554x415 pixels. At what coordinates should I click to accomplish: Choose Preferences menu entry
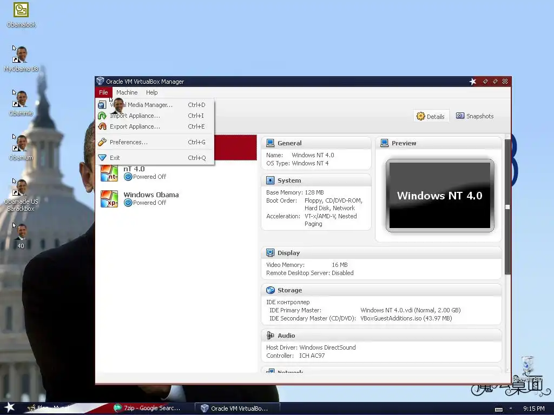click(155, 142)
